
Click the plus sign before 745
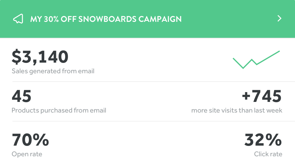click(246, 96)
